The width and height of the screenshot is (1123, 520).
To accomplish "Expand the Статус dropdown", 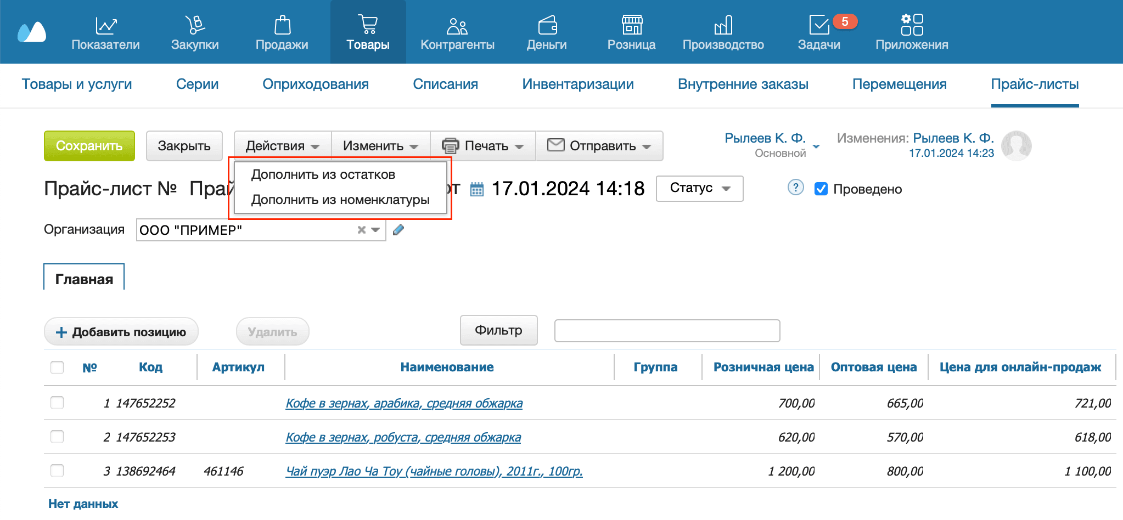I will 699,188.
